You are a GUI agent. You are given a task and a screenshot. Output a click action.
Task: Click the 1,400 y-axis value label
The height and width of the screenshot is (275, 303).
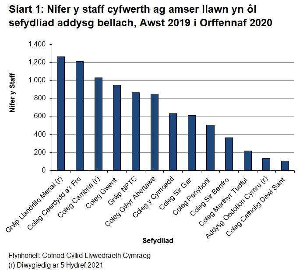(x=36, y=44)
